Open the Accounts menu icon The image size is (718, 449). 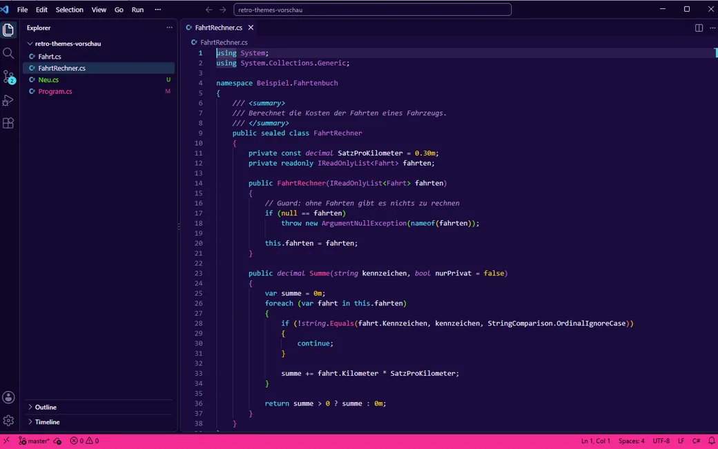[x=8, y=398]
